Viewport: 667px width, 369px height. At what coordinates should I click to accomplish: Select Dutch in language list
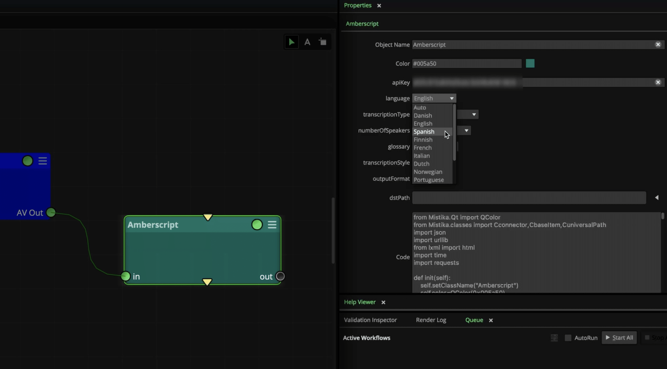433,164
